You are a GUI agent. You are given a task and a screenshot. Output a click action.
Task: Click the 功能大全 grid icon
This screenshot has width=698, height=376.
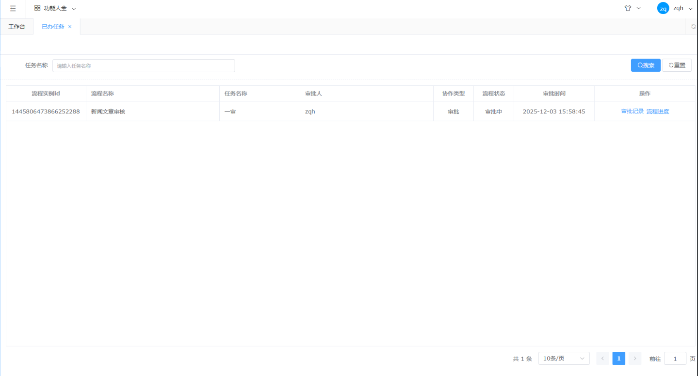[x=37, y=8]
